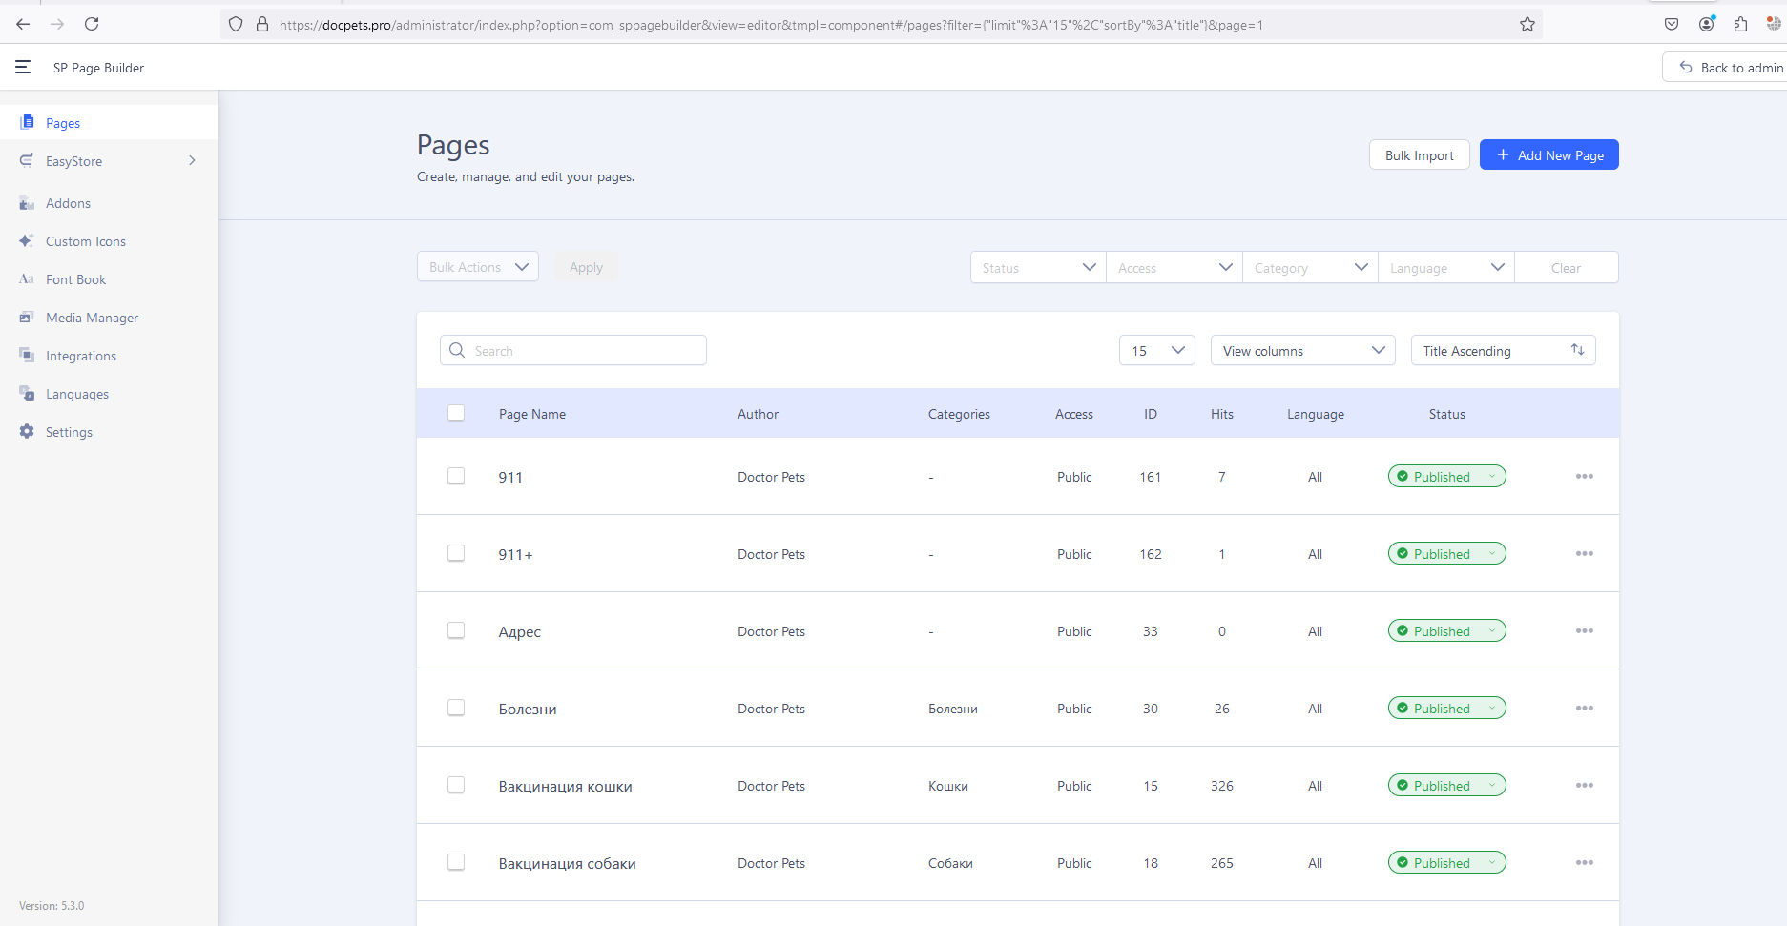Click the browser address bar URL
The image size is (1787, 926).
tap(771, 25)
